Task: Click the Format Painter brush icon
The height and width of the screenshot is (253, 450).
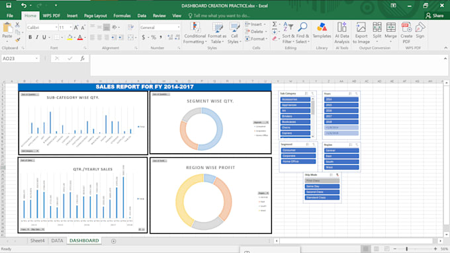Action: coord(17,40)
